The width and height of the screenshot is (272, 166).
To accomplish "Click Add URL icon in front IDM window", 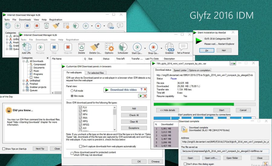I will click(x=27, y=47).
